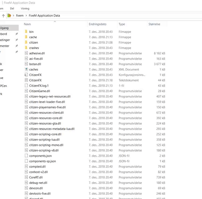Click the pin icon next to 'astinger' item
The height and width of the screenshot is (199, 202).
17,40
